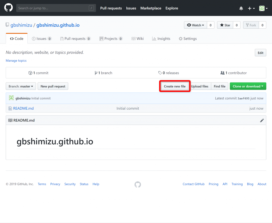This screenshot has width=272, height=223.
Task: Open the Manage topics link
Action: pyautogui.click(x=16, y=61)
